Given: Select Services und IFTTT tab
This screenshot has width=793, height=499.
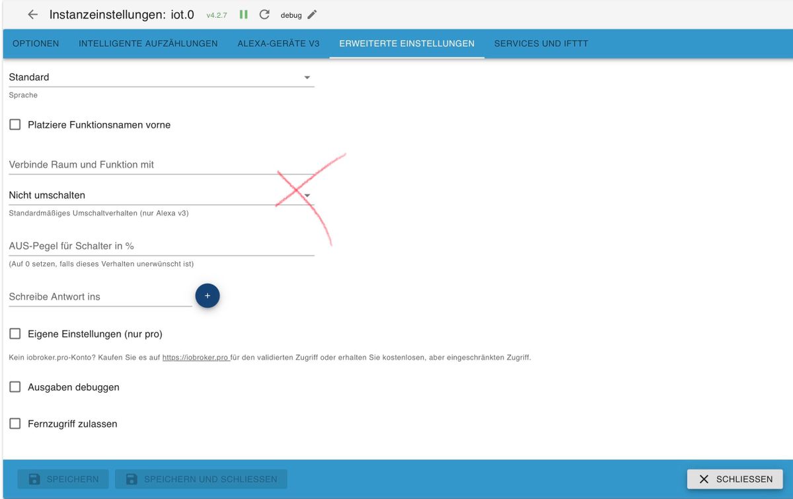Looking at the screenshot, I should click(541, 44).
